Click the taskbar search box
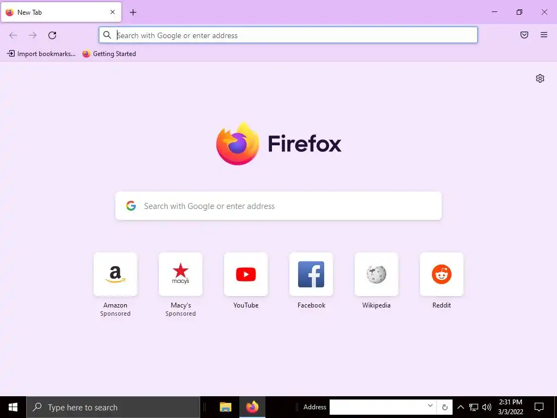The image size is (557, 418). (113, 407)
